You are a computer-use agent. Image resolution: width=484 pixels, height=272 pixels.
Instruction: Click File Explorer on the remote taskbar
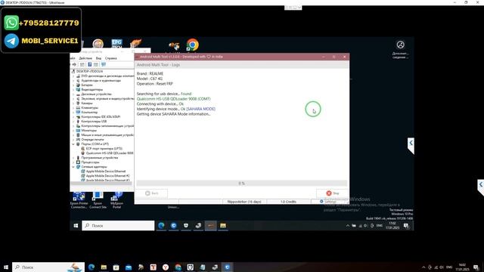[223, 226]
